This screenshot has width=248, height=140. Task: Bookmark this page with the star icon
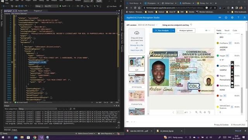[215, 8]
